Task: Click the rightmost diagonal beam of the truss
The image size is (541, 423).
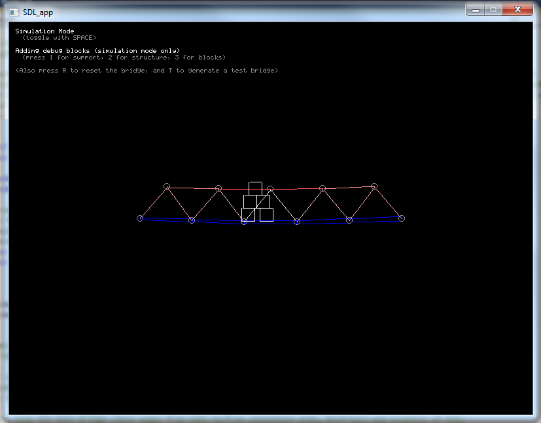Action: 388,203
